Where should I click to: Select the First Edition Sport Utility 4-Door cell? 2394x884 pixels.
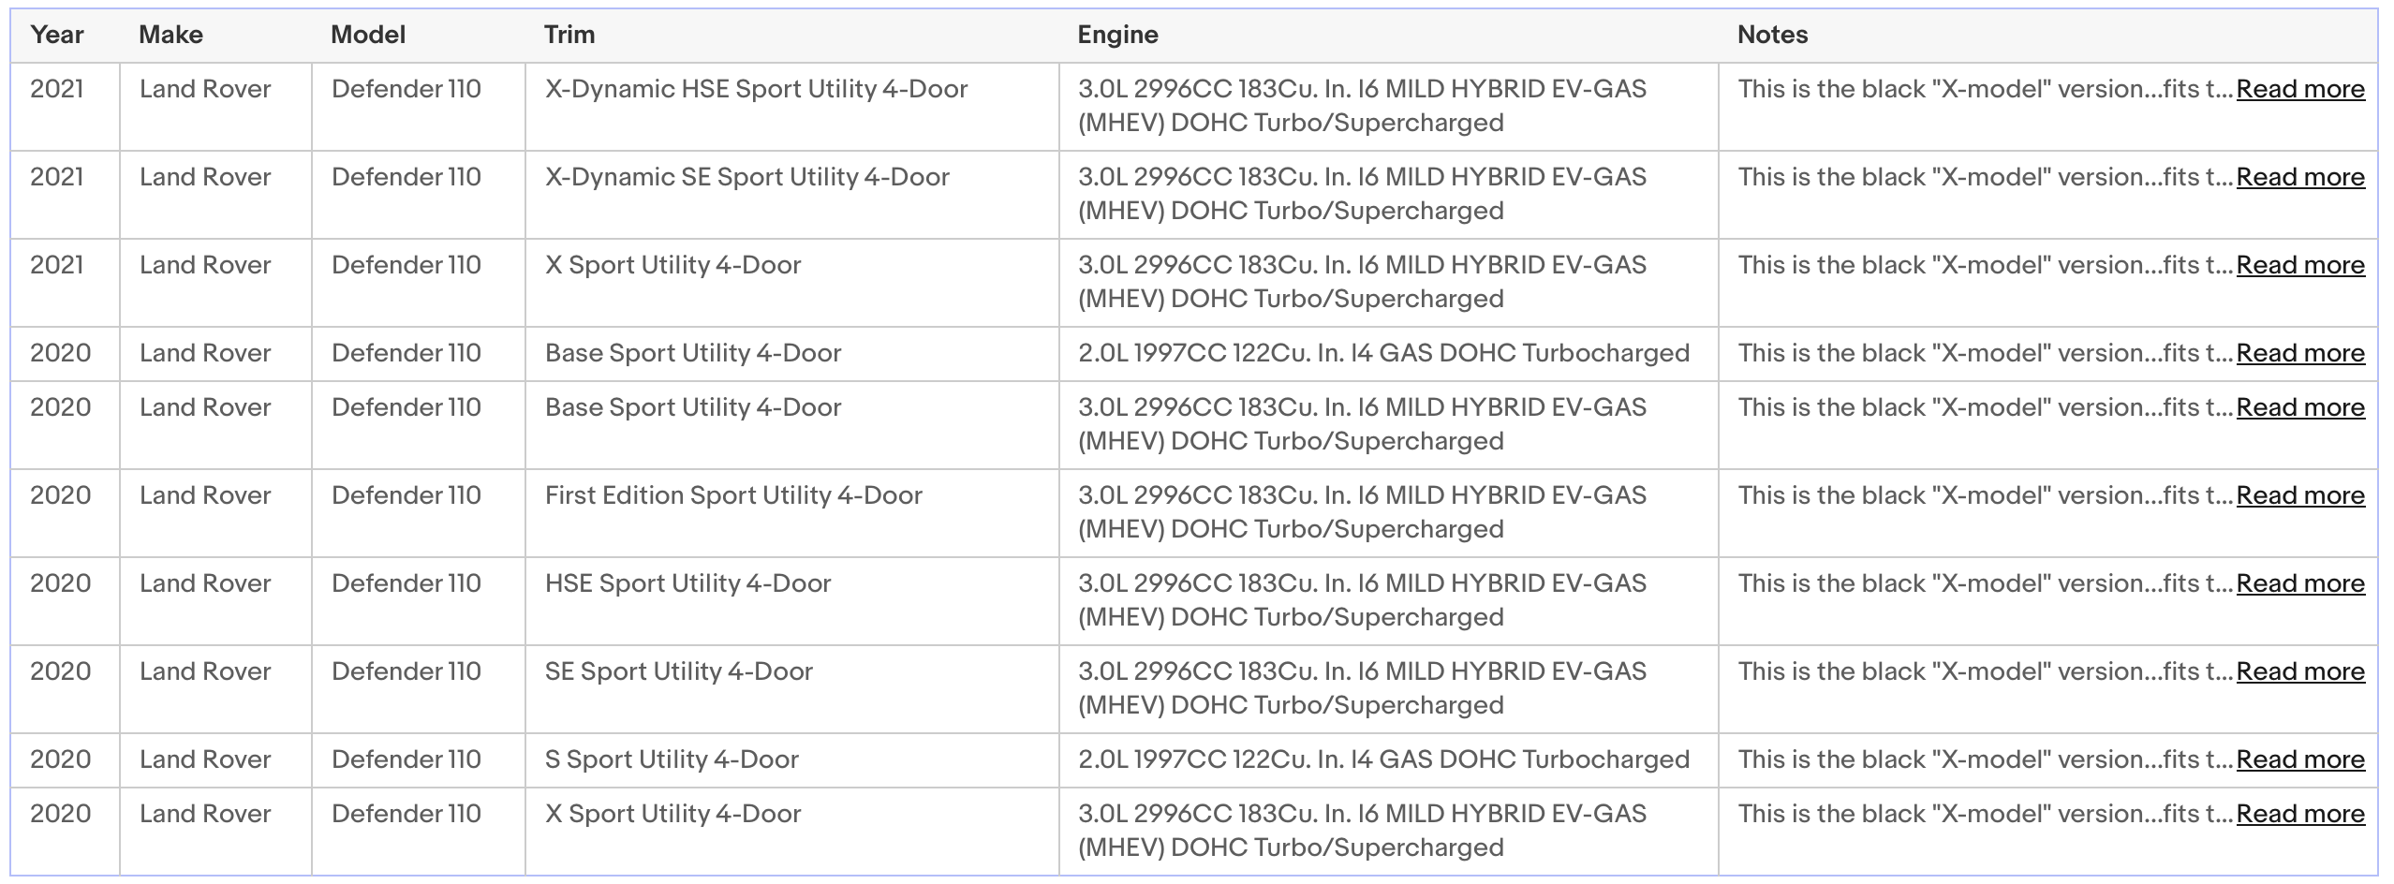792,513
